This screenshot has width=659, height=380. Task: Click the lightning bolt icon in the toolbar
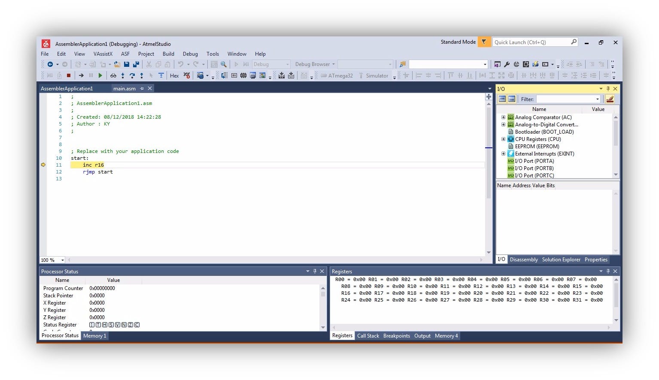(x=535, y=64)
